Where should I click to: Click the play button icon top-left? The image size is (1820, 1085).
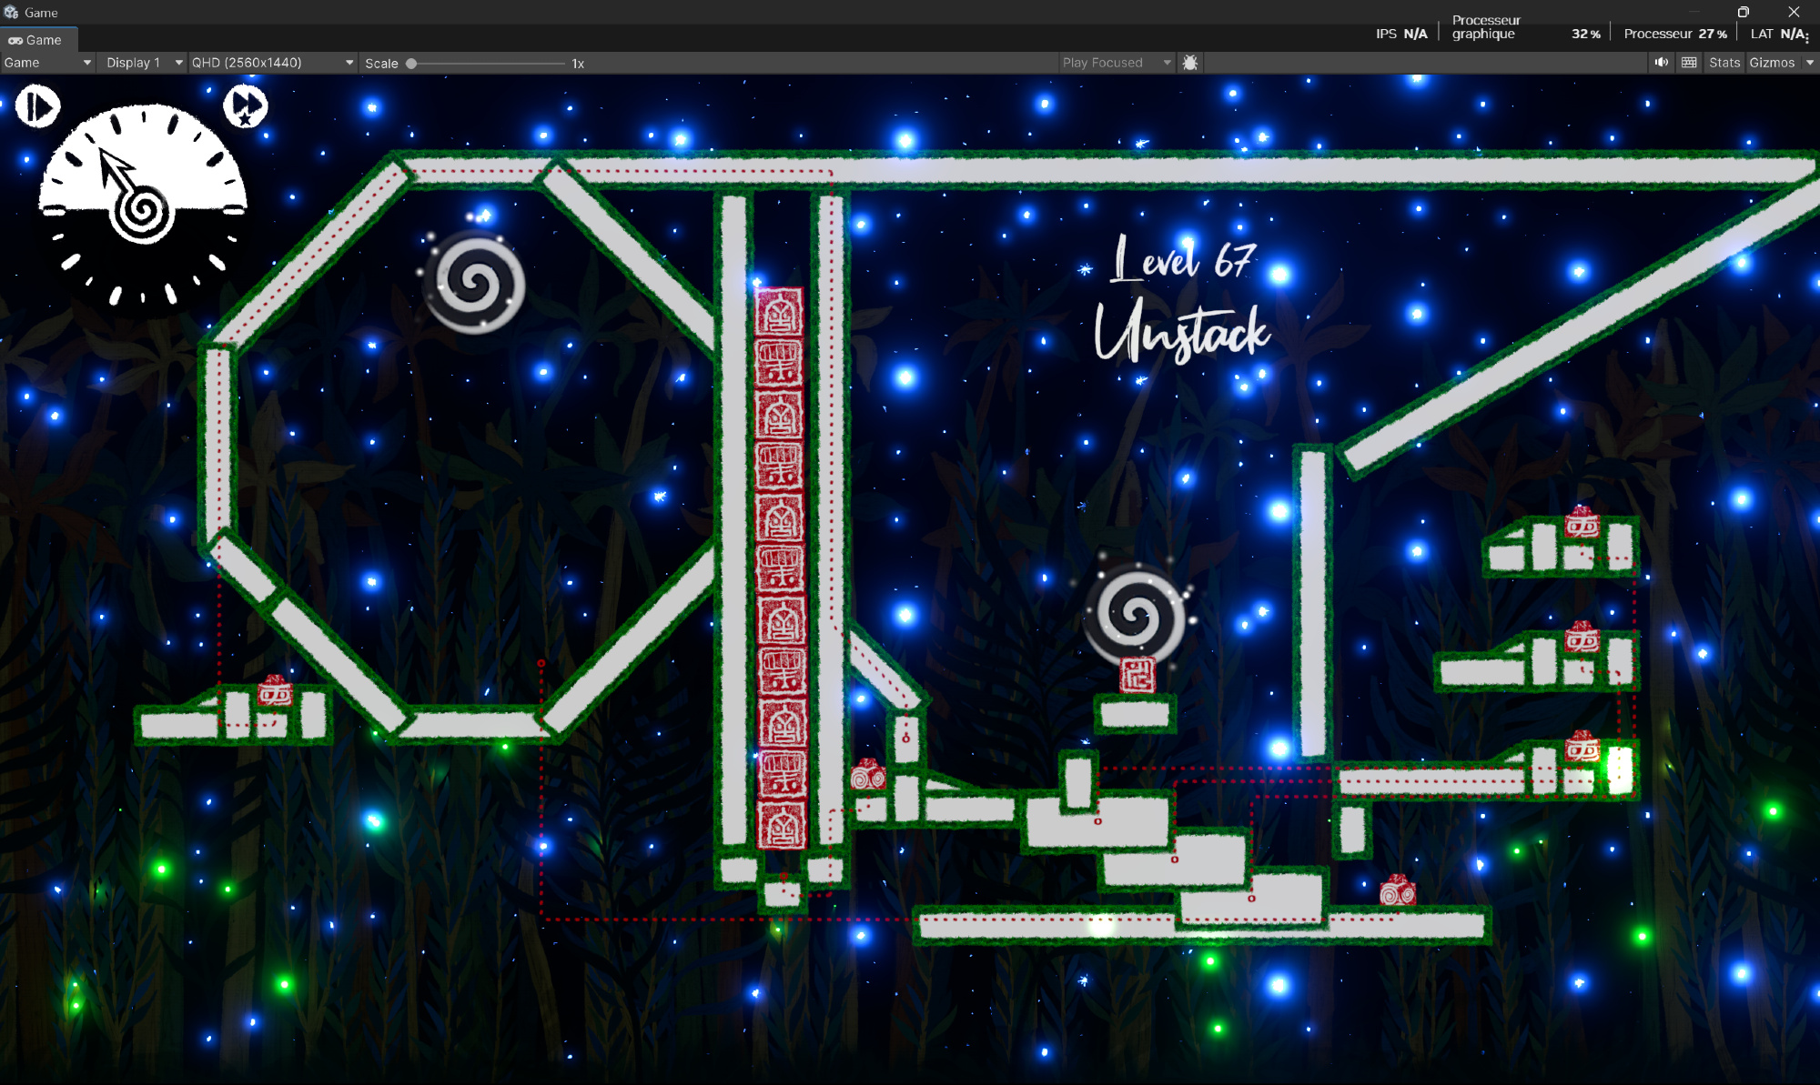(x=37, y=106)
